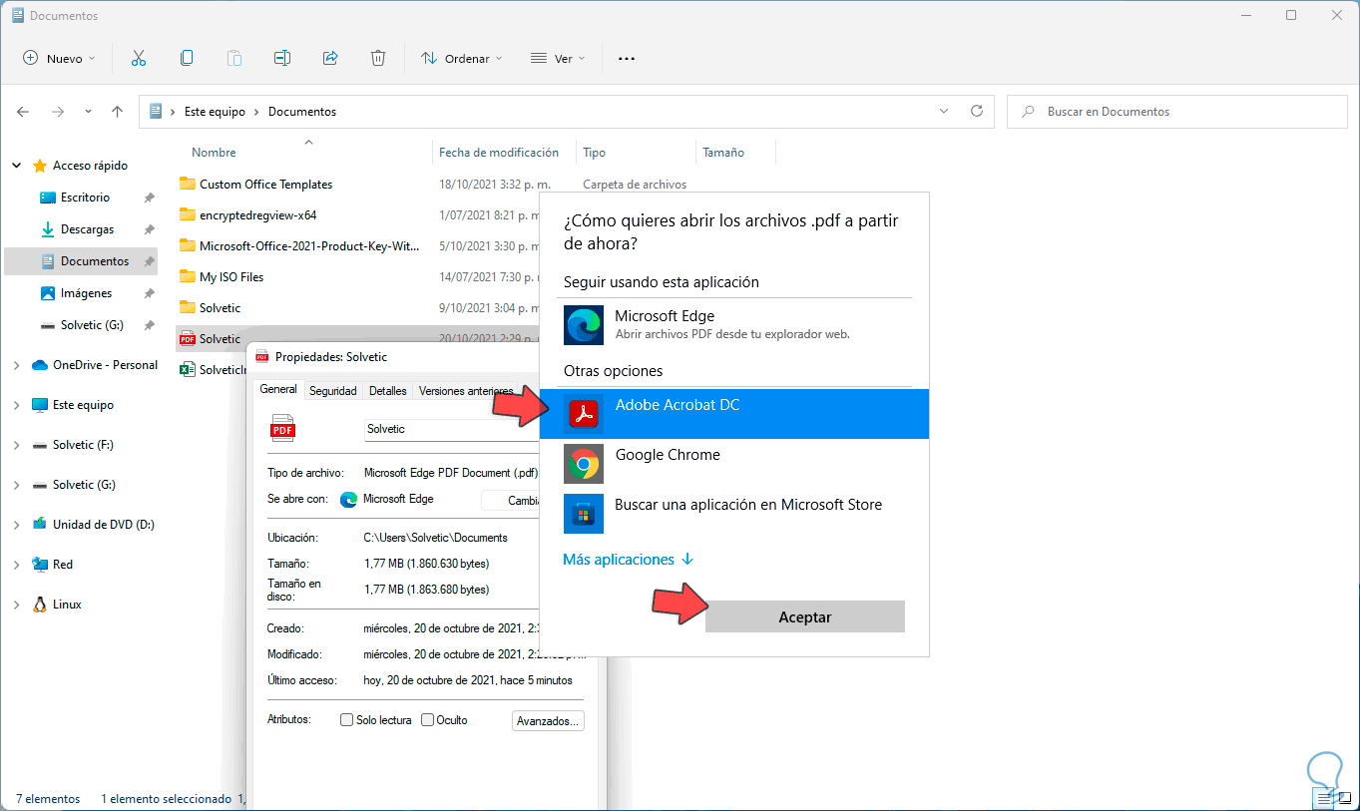The image size is (1360, 811).
Task: Refresh the Documentos folder view
Action: click(977, 112)
